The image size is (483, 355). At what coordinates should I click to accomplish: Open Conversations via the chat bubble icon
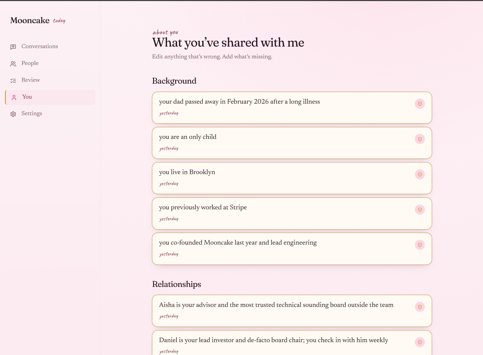click(x=13, y=47)
